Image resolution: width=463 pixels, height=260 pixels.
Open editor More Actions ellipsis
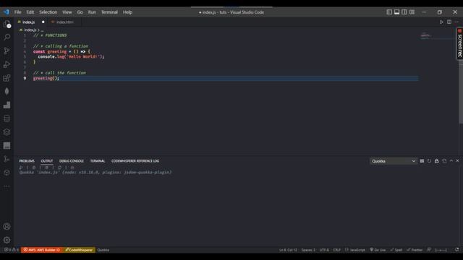[456, 22]
